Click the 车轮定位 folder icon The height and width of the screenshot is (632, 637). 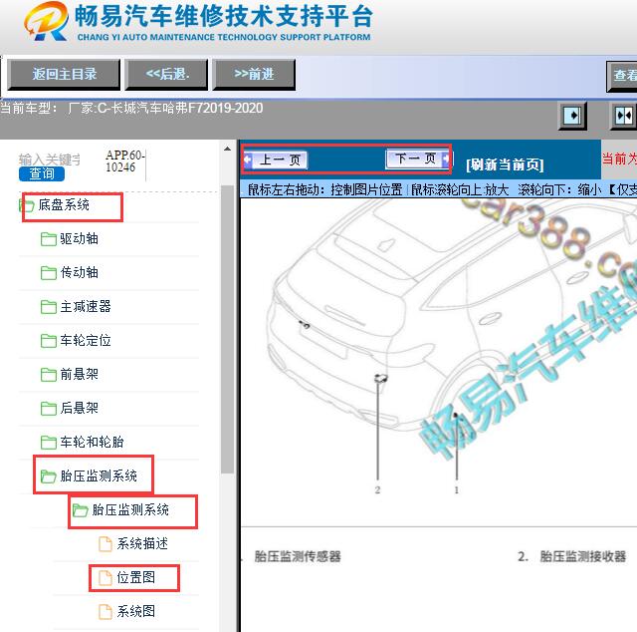click(x=49, y=341)
